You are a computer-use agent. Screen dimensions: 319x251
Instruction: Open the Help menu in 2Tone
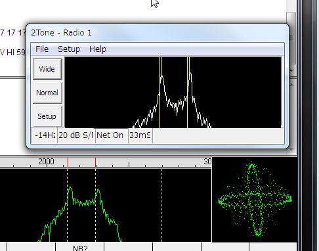click(x=98, y=49)
